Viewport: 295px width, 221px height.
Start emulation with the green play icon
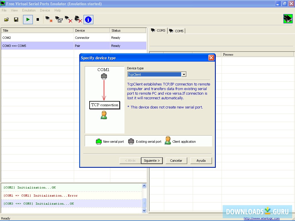(x=28, y=19)
